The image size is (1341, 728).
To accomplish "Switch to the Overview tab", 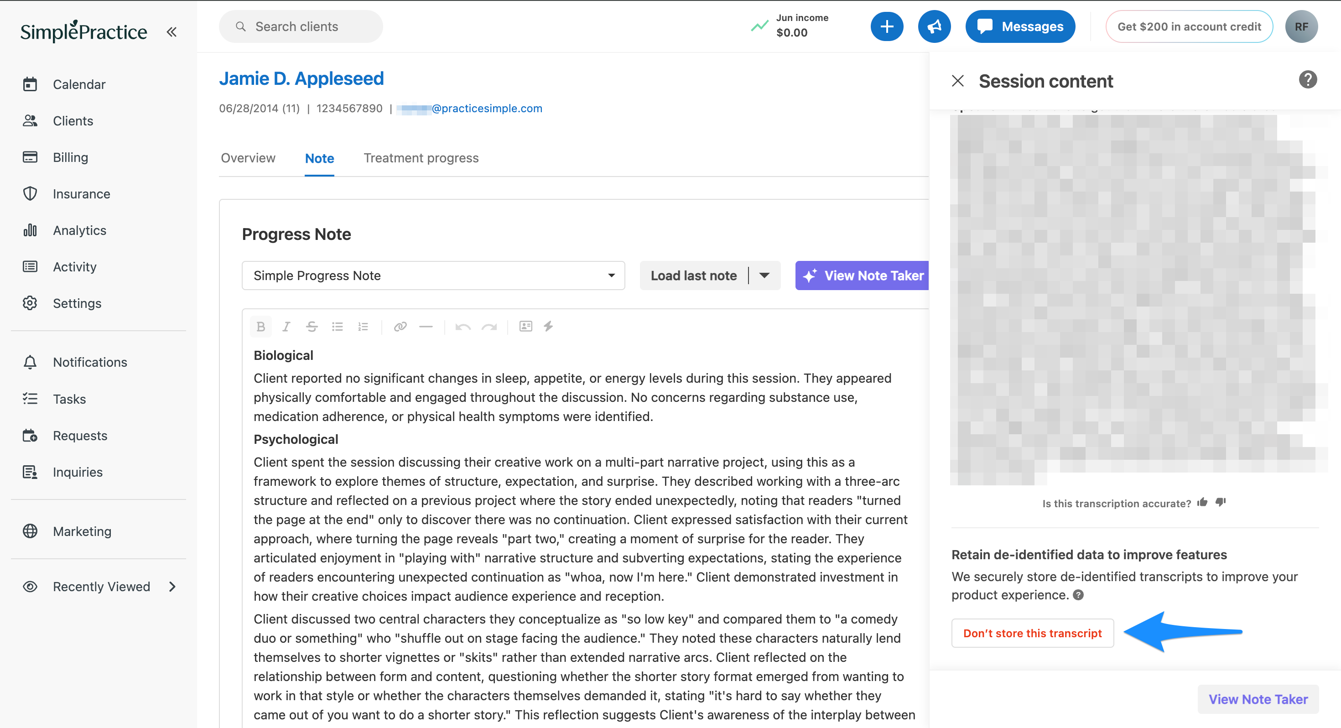I will (248, 158).
